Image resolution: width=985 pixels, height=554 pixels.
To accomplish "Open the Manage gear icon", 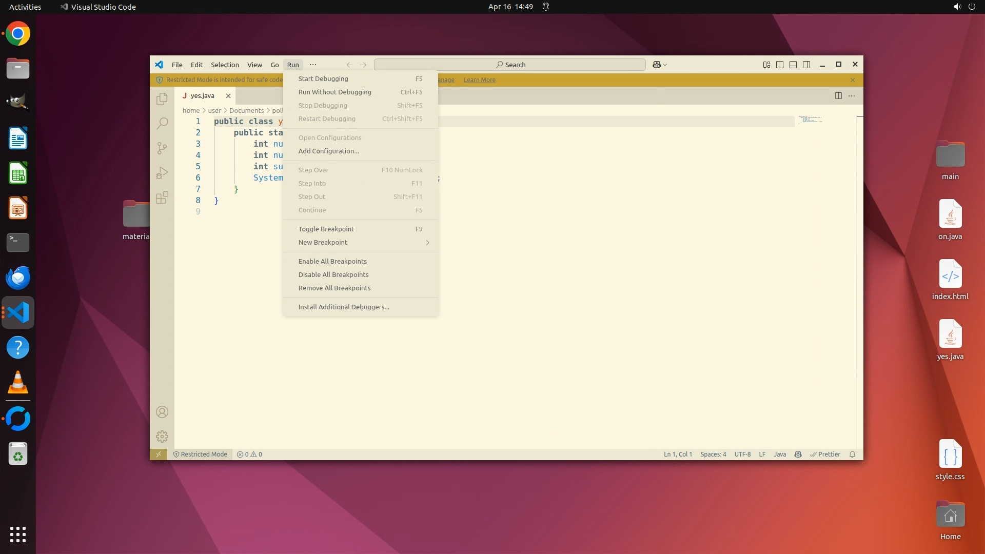I will pyautogui.click(x=162, y=437).
